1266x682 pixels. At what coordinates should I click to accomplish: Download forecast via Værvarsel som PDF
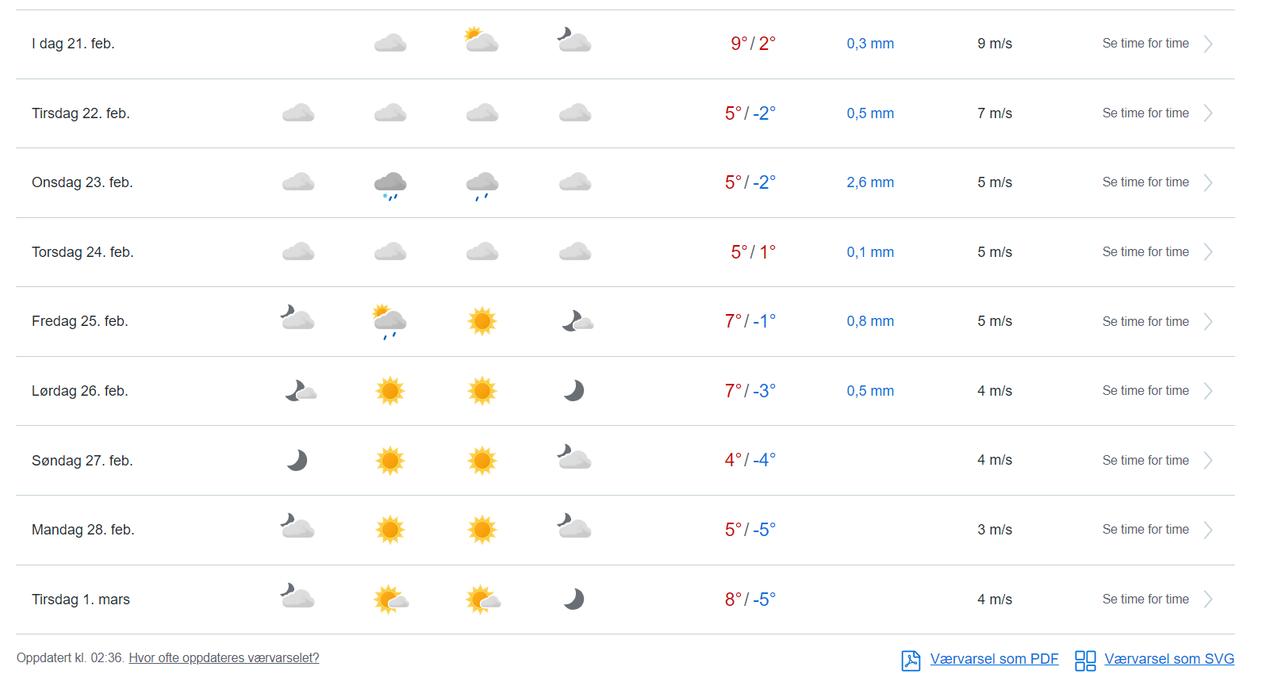click(x=994, y=659)
